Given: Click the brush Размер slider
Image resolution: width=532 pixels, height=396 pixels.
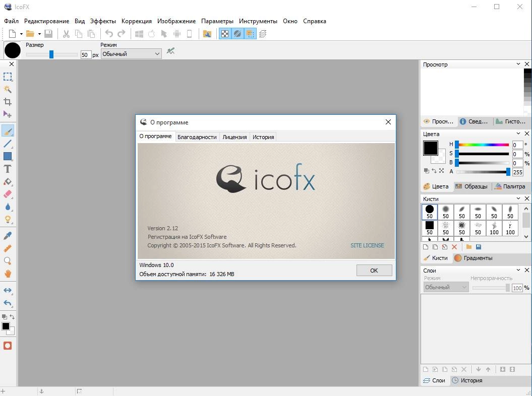Looking at the screenshot, I should (51, 54).
